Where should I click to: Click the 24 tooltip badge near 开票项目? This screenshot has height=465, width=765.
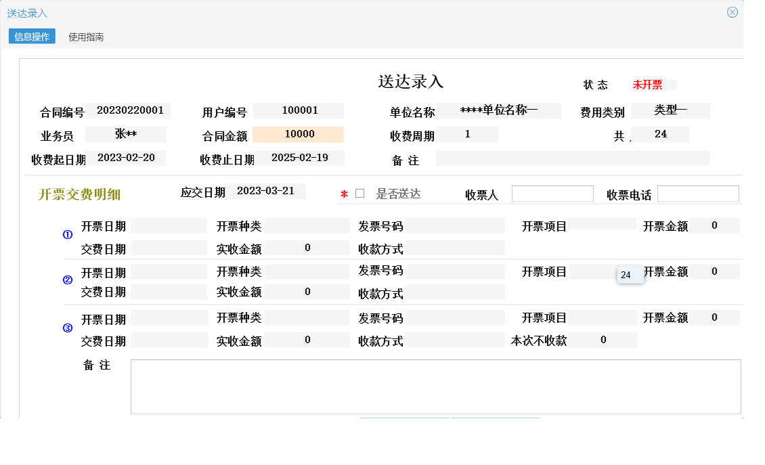630,274
